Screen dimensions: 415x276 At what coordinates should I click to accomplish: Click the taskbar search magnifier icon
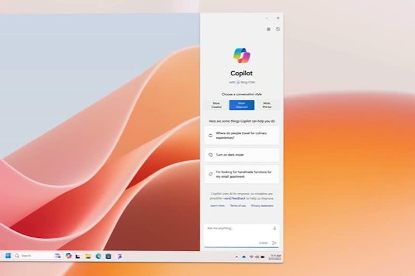click(x=17, y=256)
